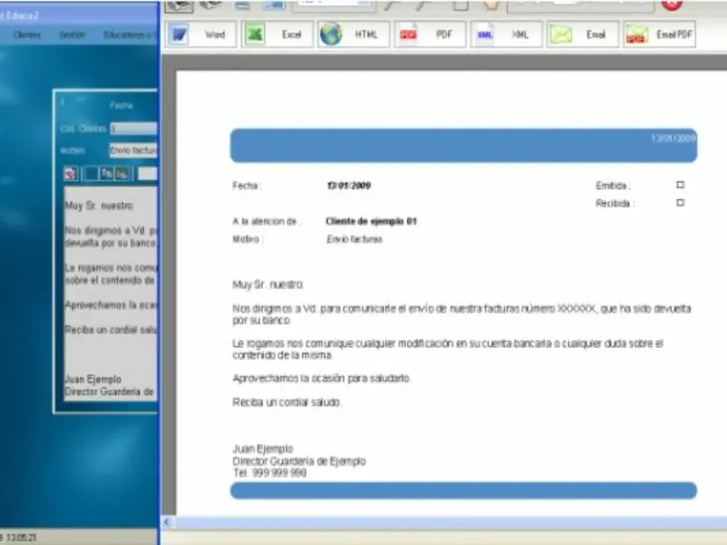Tick the Recibida checkbox
The image size is (727, 545).
point(680,203)
